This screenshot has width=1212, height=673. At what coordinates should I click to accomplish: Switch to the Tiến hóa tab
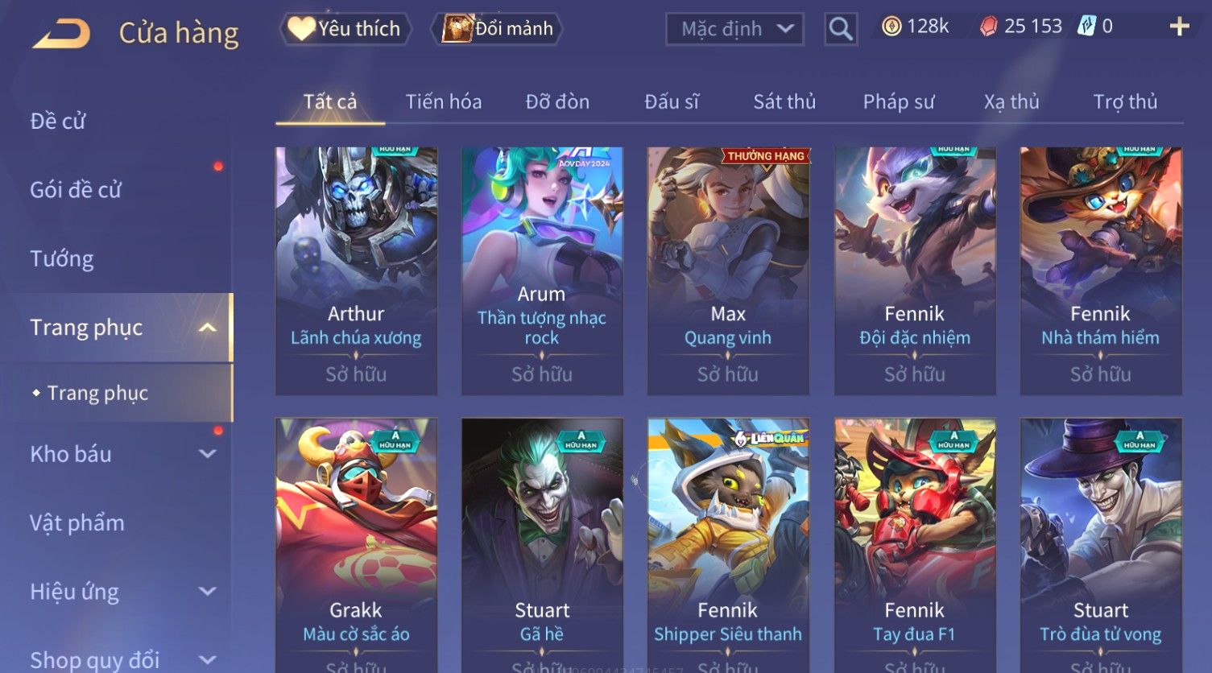coord(443,102)
